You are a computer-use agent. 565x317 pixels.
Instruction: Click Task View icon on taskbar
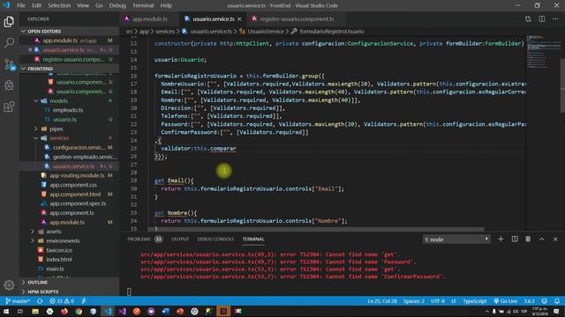20,311
